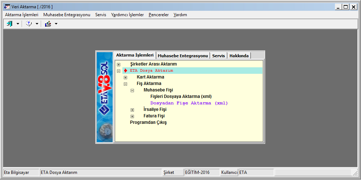Open the Aktarma İşlemleri menu
Image resolution: width=361 pixels, height=180 pixels.
tap(22, 15)
